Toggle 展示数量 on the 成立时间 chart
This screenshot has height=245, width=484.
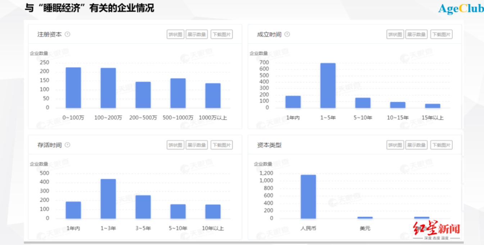(416, 34)
